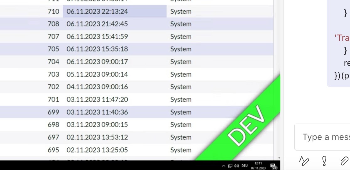Image resolution: width=350 pixels, height=170 pixels.
Task: Select row number 707
Action: tap(53, 36)
